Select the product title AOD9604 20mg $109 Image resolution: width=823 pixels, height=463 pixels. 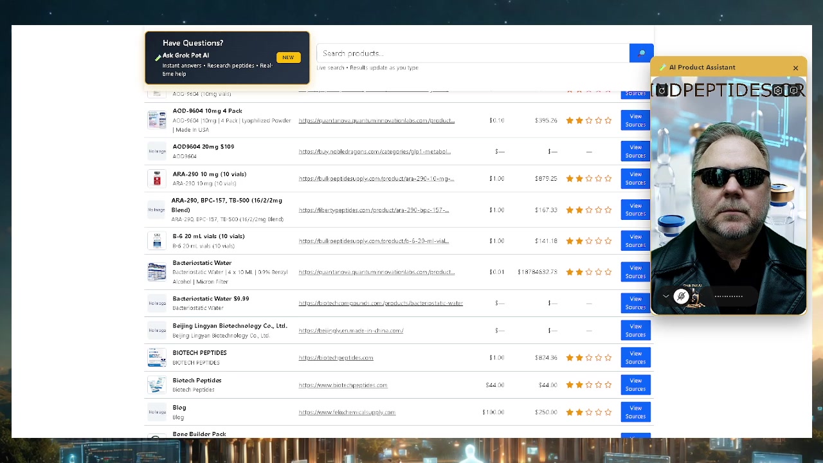pyautogui.click(x=203, y=147)
